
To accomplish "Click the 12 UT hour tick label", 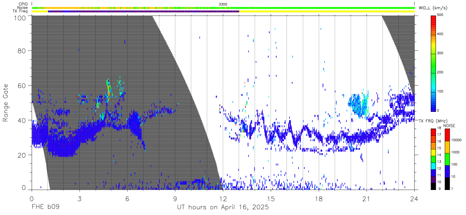I will [223, 199].
